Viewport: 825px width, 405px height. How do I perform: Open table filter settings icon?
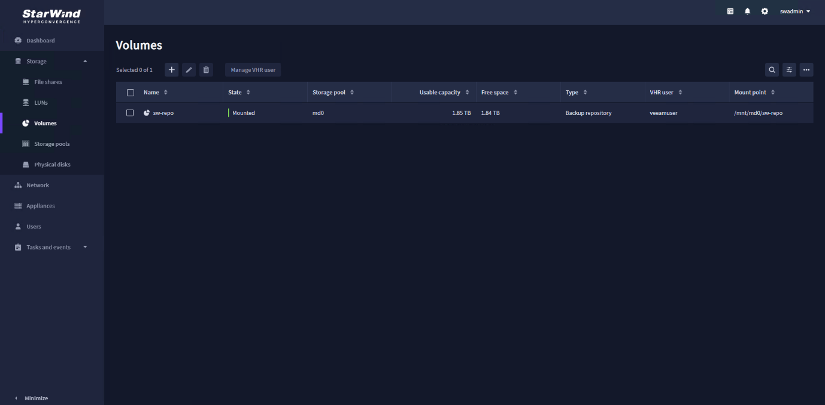789,70
